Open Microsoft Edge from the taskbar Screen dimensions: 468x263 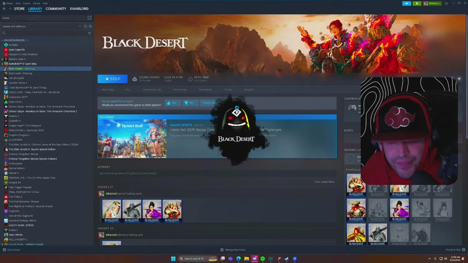238,259
